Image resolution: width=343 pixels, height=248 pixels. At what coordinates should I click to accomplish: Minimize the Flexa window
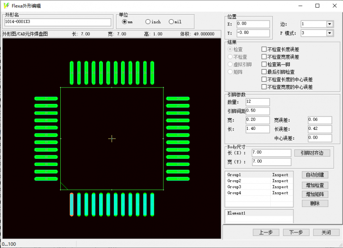[x=300, y=6]
